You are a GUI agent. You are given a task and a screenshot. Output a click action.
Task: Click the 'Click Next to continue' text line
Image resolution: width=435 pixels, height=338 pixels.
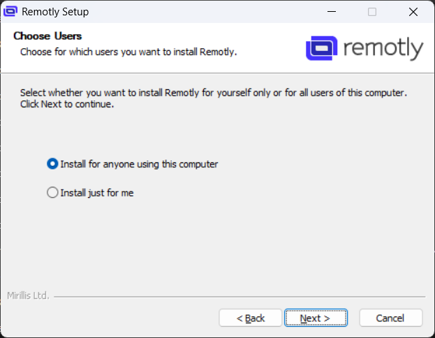[x=67, y=105]
